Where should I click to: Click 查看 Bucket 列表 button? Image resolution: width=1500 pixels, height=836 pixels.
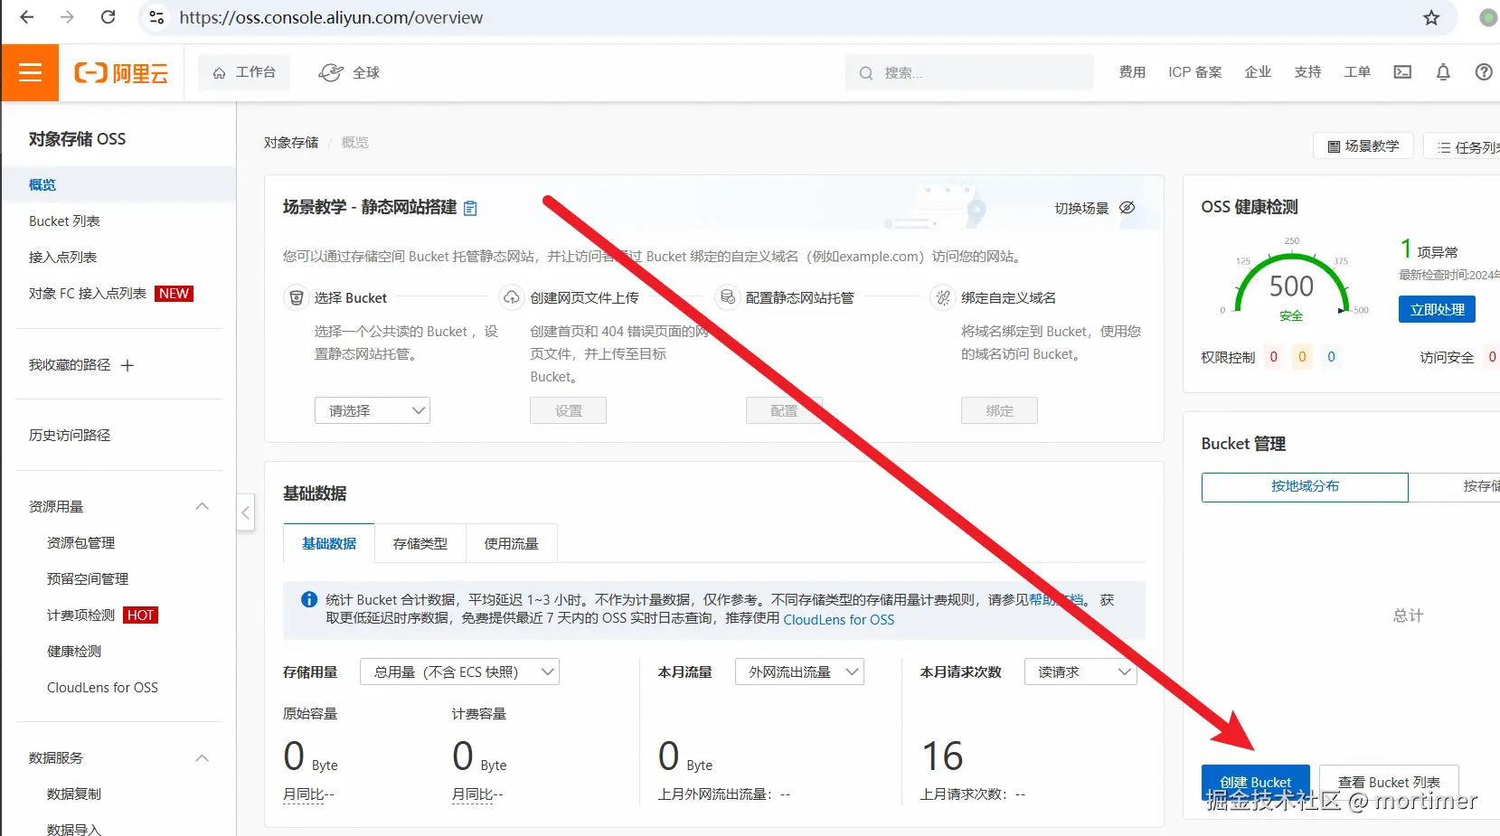pos(1389,782)
